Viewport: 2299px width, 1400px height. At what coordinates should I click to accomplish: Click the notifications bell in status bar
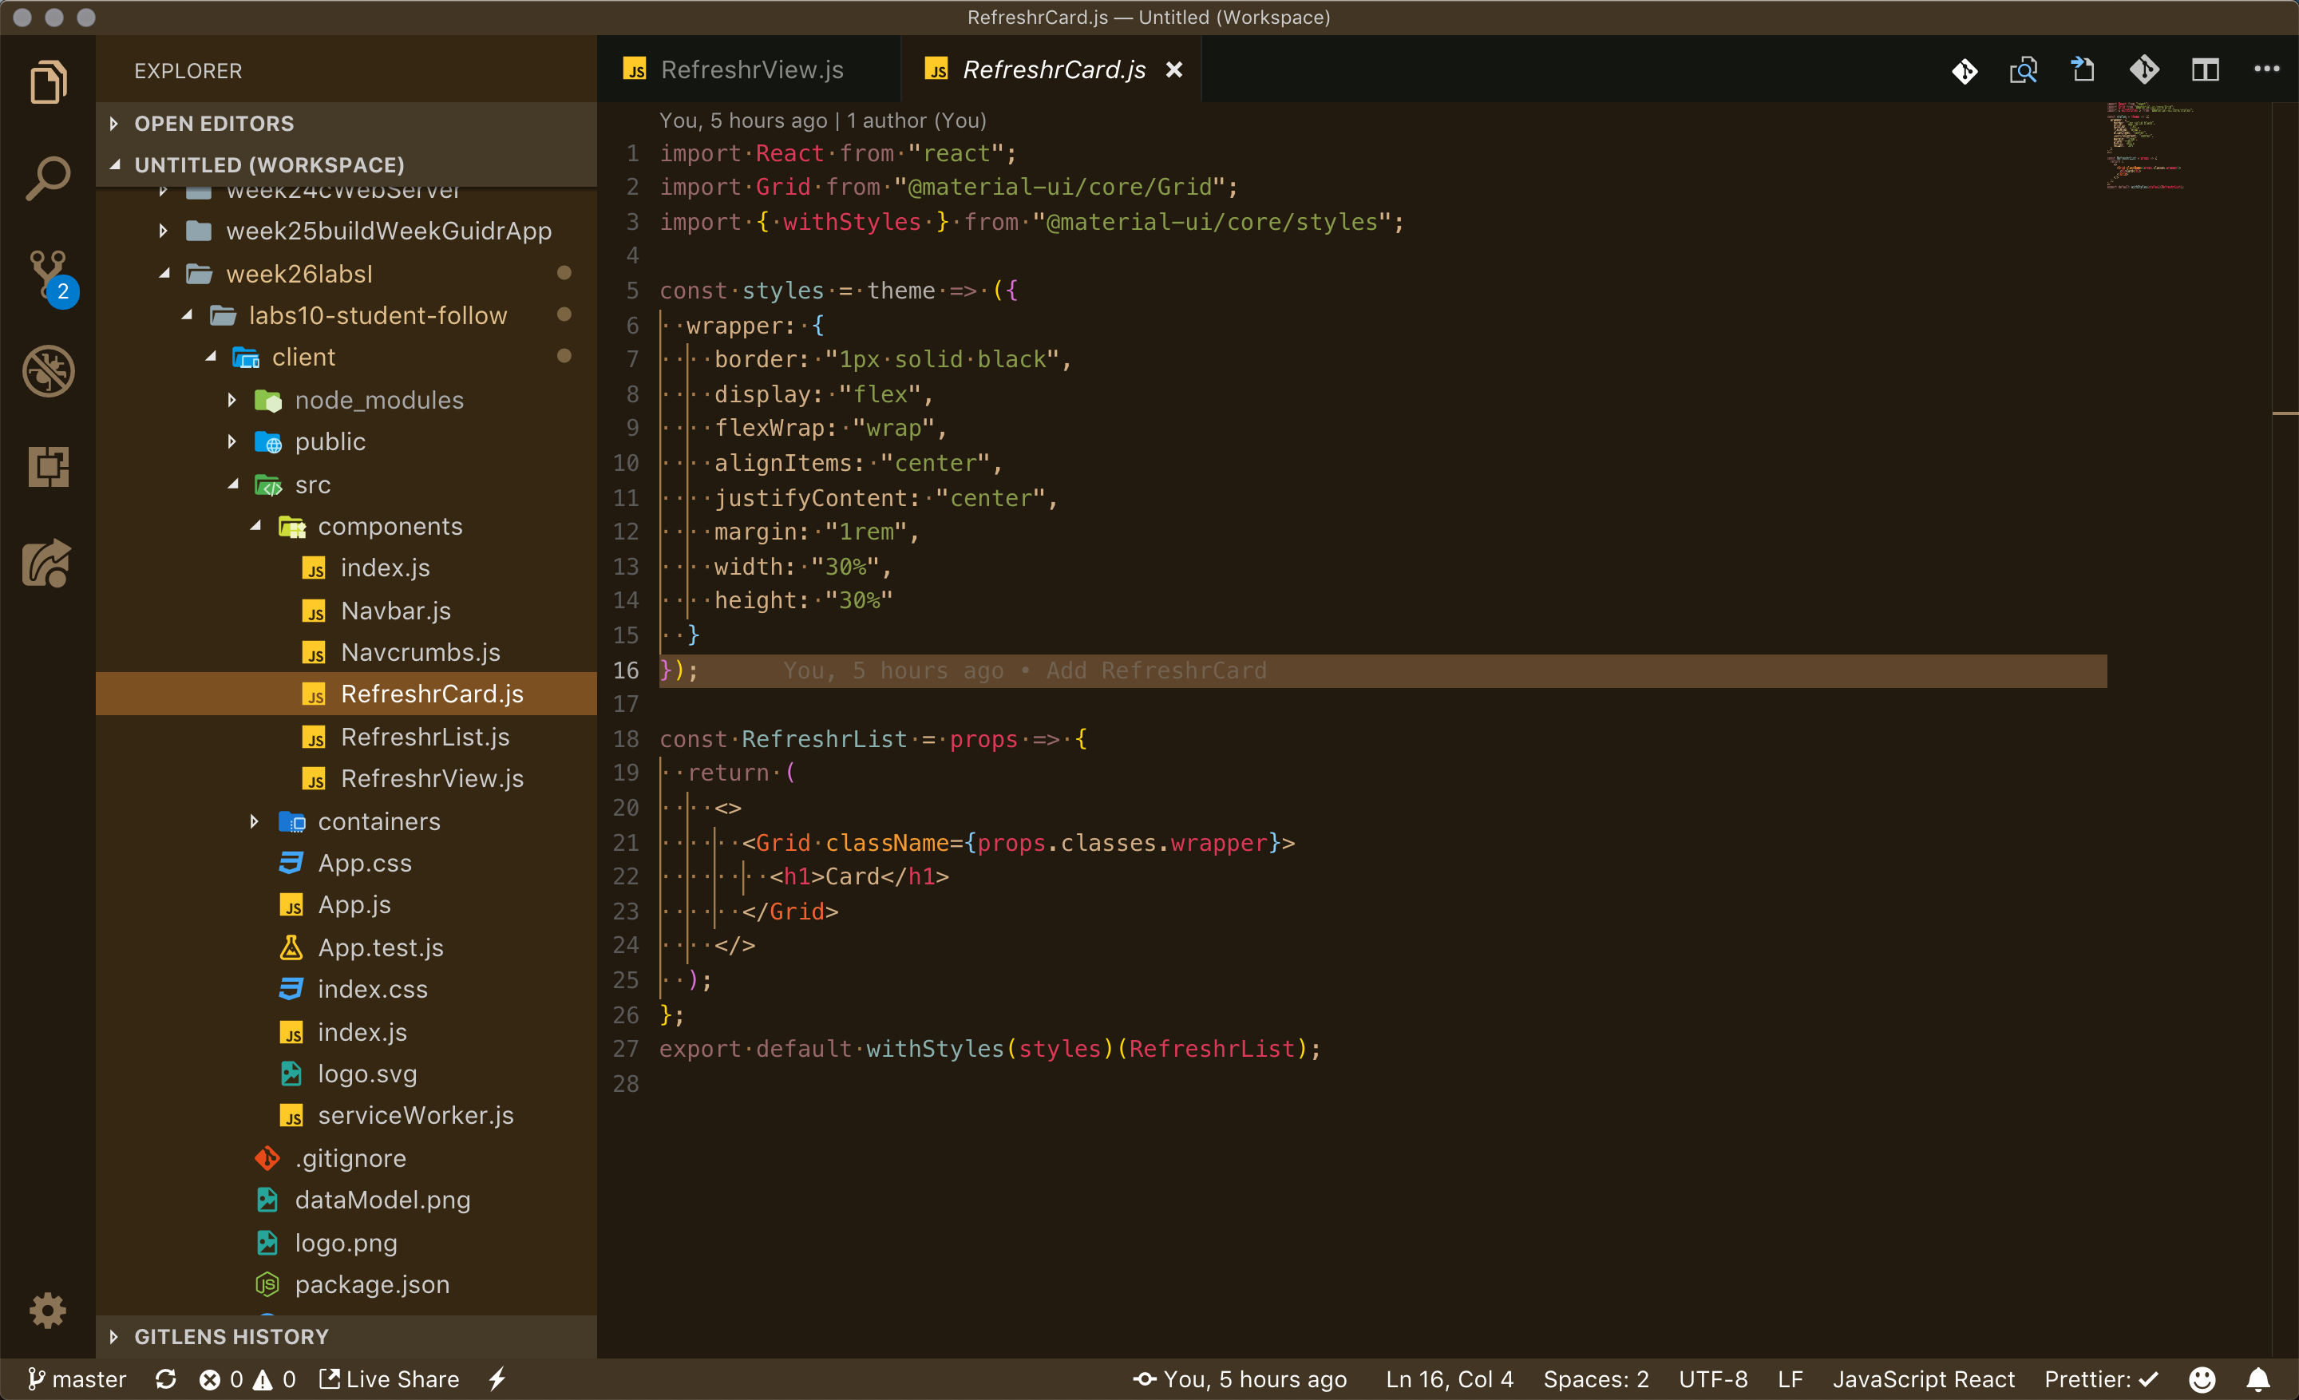2258,1379
